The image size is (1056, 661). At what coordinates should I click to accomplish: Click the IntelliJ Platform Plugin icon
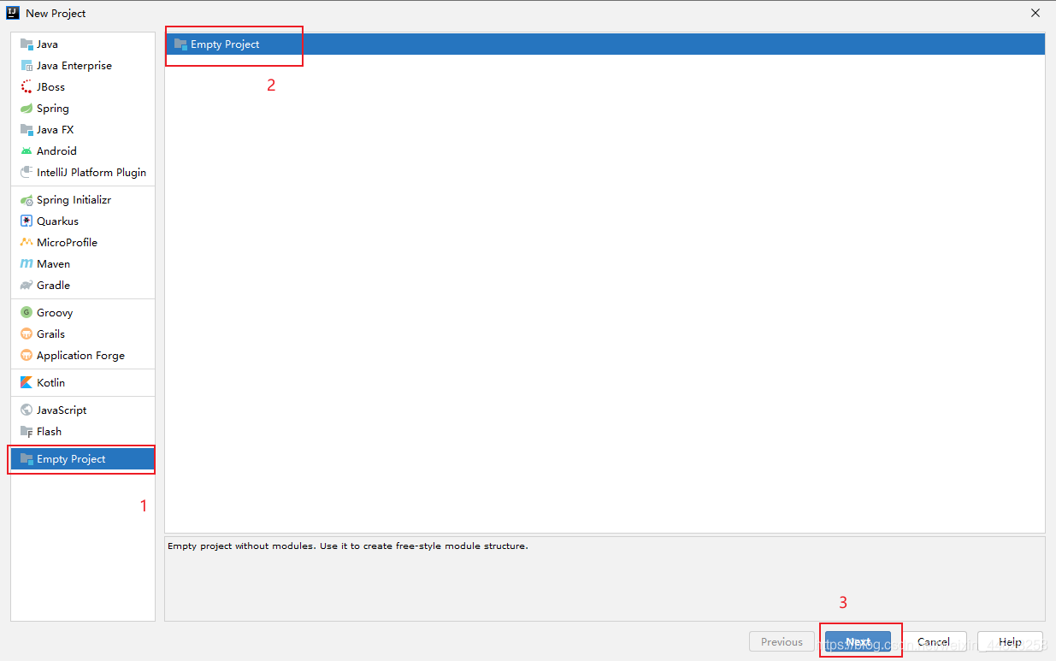(27, 172)
